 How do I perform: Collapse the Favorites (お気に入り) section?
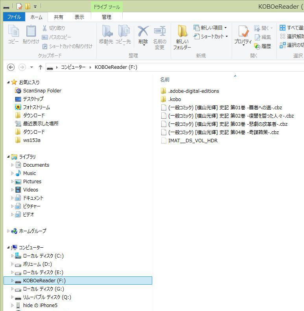pyautogui.click(x=8, y=82)
